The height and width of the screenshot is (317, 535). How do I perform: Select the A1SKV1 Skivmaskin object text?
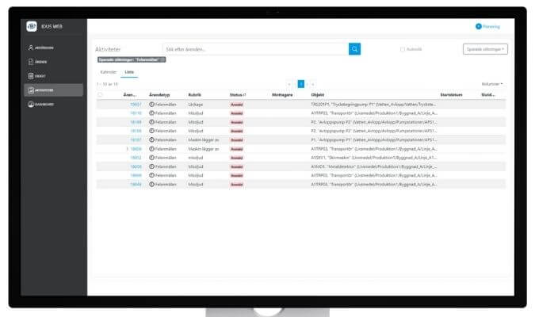(373, 158)
